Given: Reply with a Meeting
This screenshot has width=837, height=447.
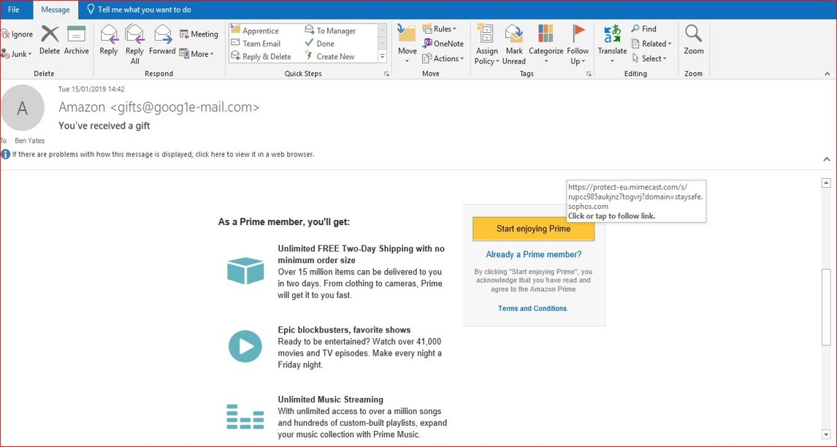Looking at the screenshot, I should coord(199,34).
